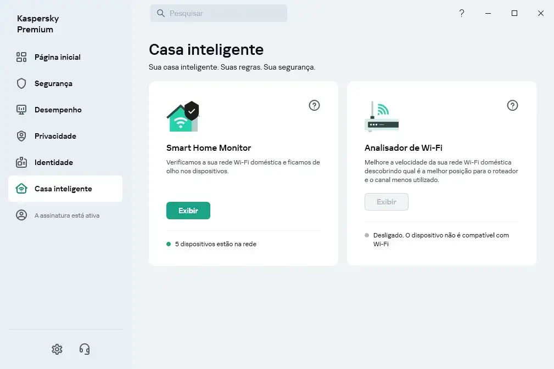554x369 pixels.
Task: Click the 5 dispositivos estão na rede status
Action: (215, 244)
